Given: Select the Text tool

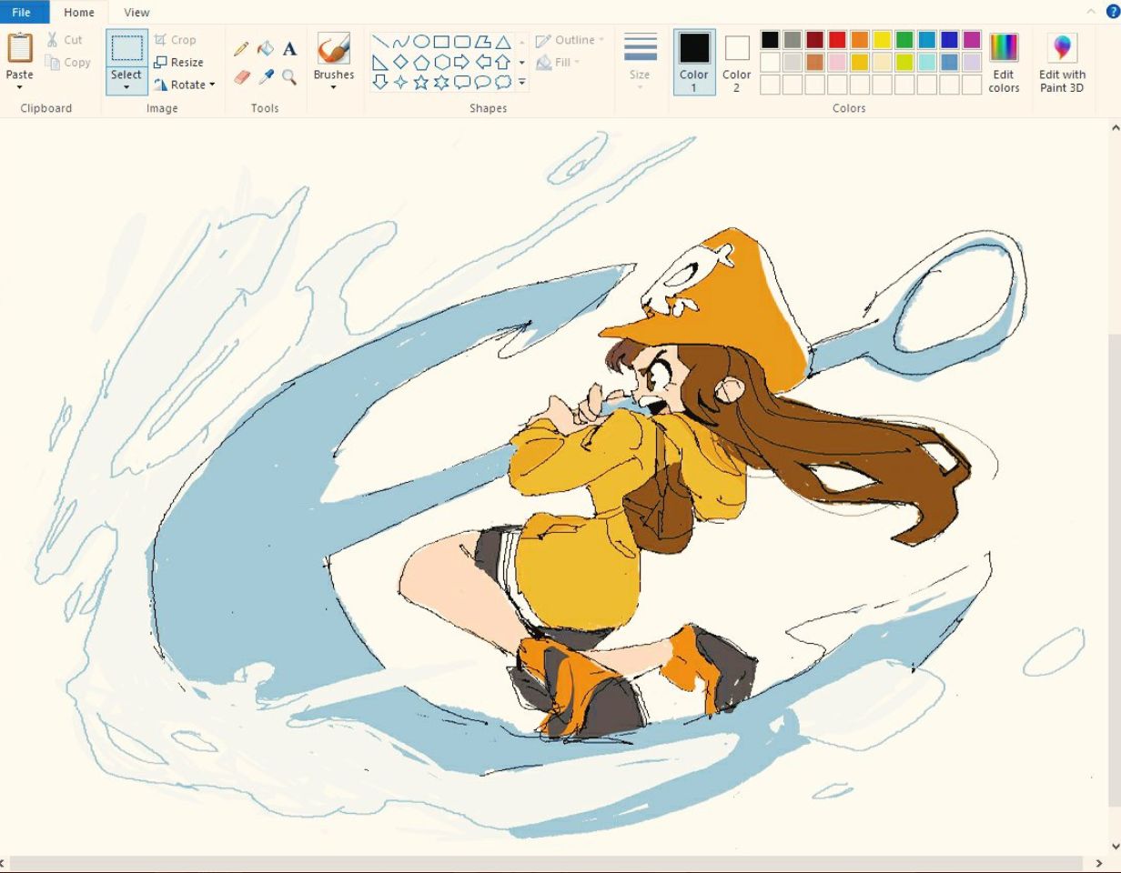Looking at the screenshot, I should click(288, 50).
